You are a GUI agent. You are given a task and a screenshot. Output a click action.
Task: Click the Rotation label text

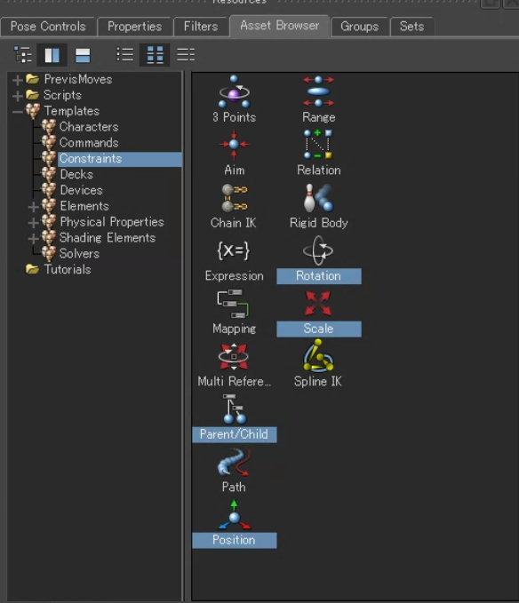(318, 275)
